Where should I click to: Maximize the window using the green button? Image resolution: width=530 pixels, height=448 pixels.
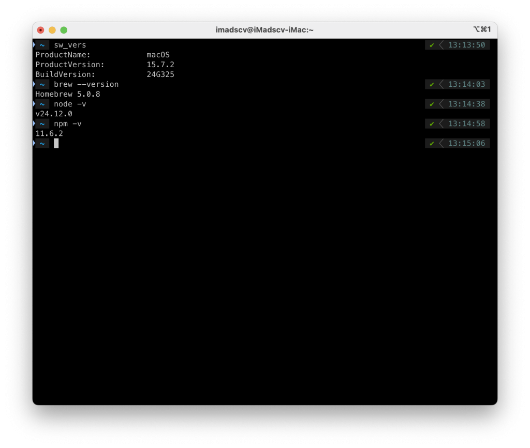click(64, 30)
